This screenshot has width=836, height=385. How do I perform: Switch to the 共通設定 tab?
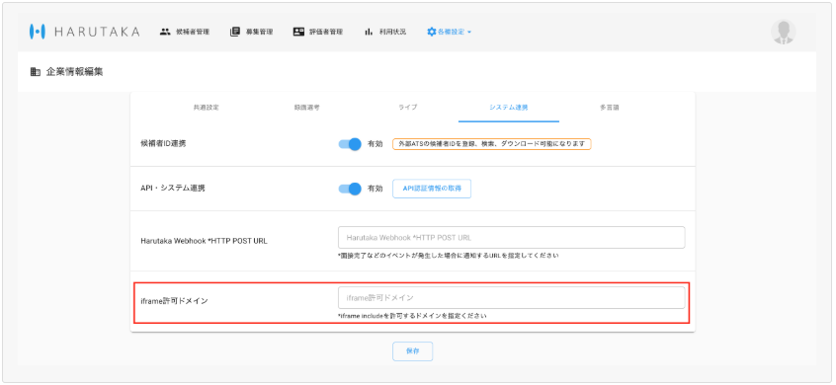pyautogui.click(x=207, y=107)
